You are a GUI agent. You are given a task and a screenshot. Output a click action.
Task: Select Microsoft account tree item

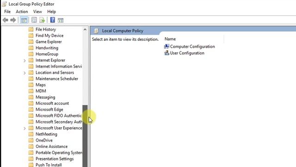pyautogui.click(x=52, y=103)
